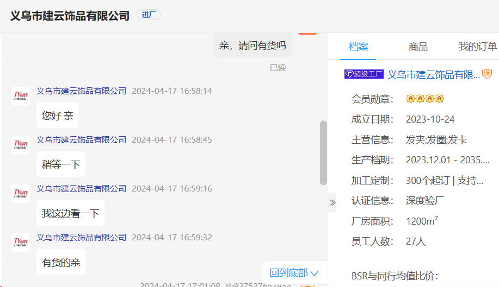Click the 会员勋章 medal icons
499x287 pixels.
(x=425, y=99)
